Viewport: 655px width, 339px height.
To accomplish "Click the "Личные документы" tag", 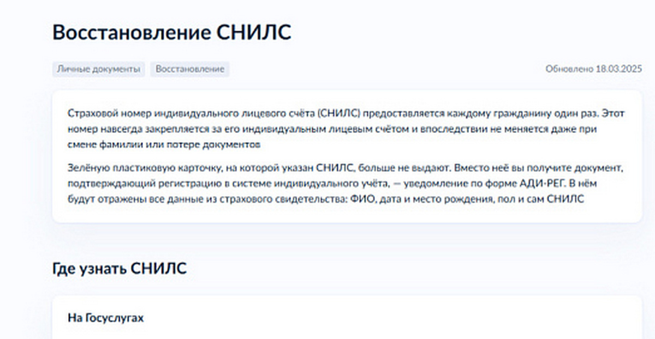I will tap(99, 69).
